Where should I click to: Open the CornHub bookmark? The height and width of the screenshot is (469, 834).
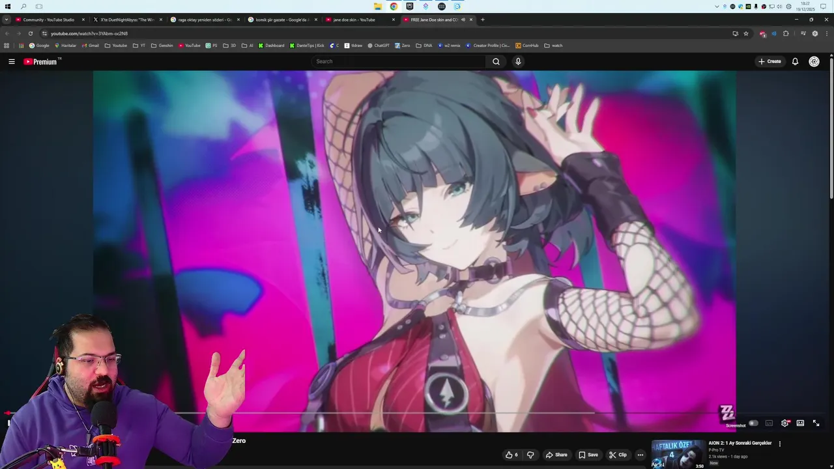pos(527,46)
